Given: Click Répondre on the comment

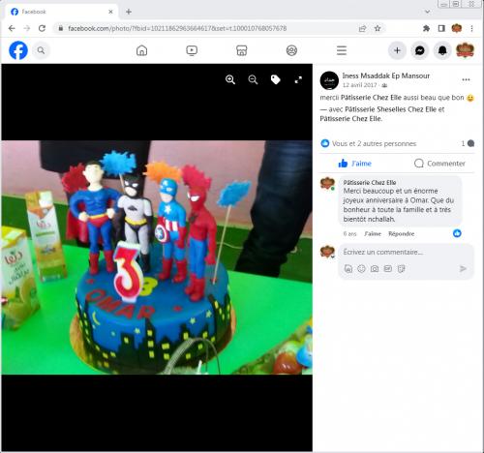Looking at the screenshot, I should [x=401, y=233].
